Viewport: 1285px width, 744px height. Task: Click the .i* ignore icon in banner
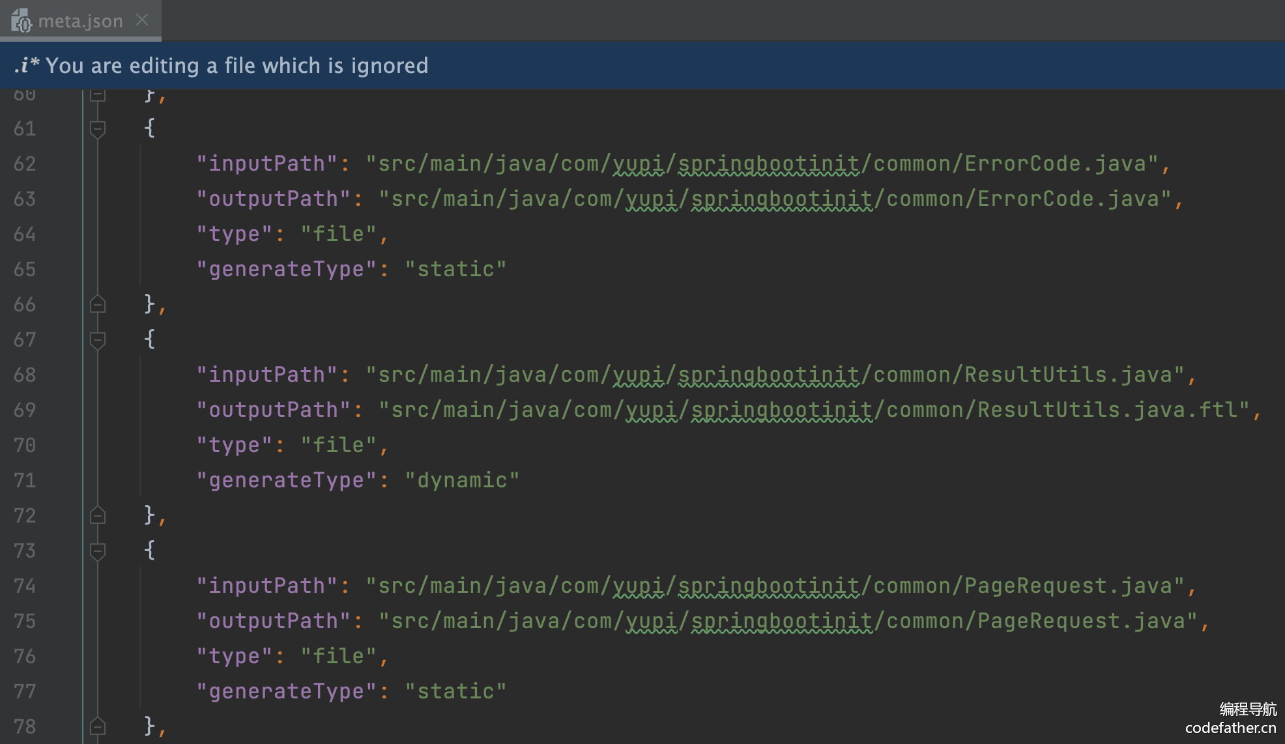(26, 65)
